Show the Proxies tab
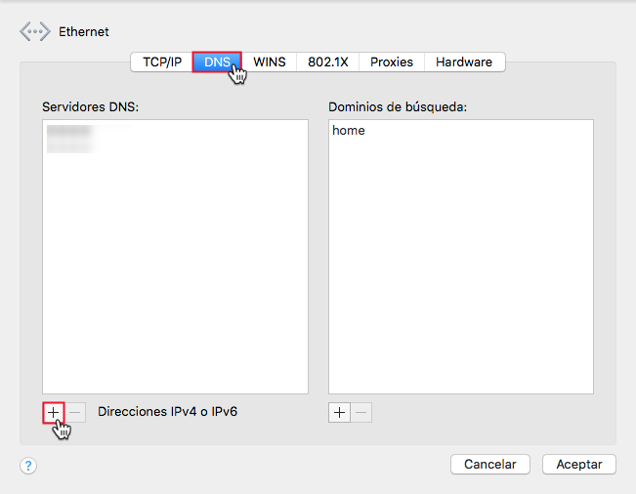 (392, 62)
